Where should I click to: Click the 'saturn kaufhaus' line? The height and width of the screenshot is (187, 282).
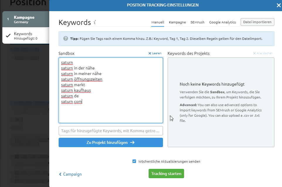point(76,91)
